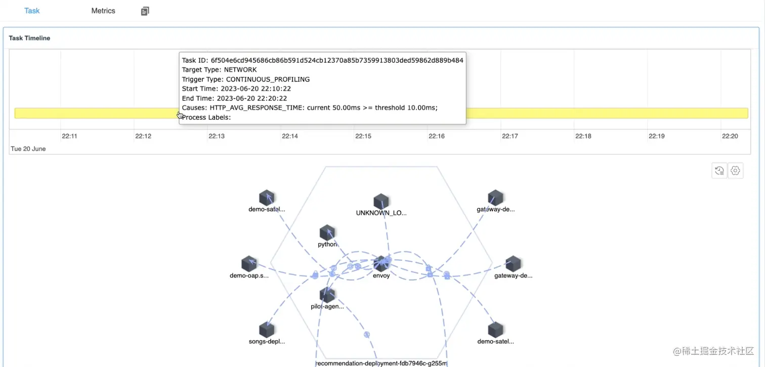Click the history refresh icon above topology
The height and width of the screenshot is (367, 765).
click(x=719, y=171)
